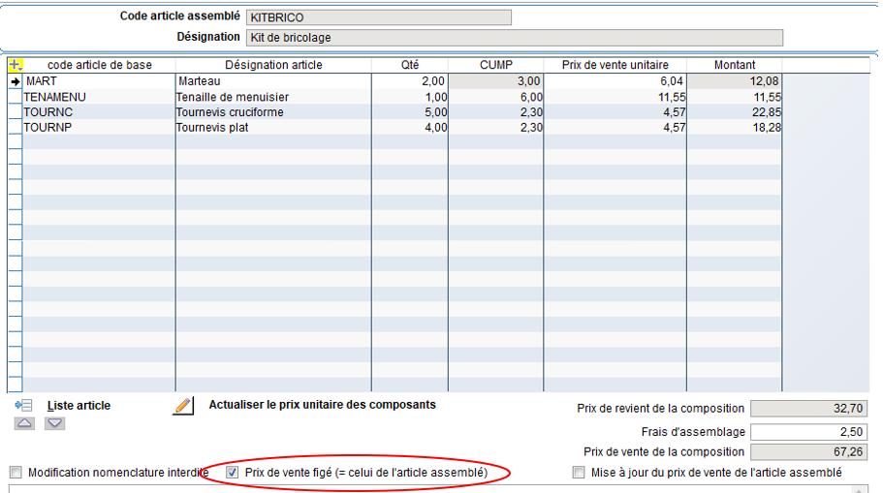Click the yellow add-row icon in table header
Viewport: 883px width, 493px height.
[x=16, y=65]
